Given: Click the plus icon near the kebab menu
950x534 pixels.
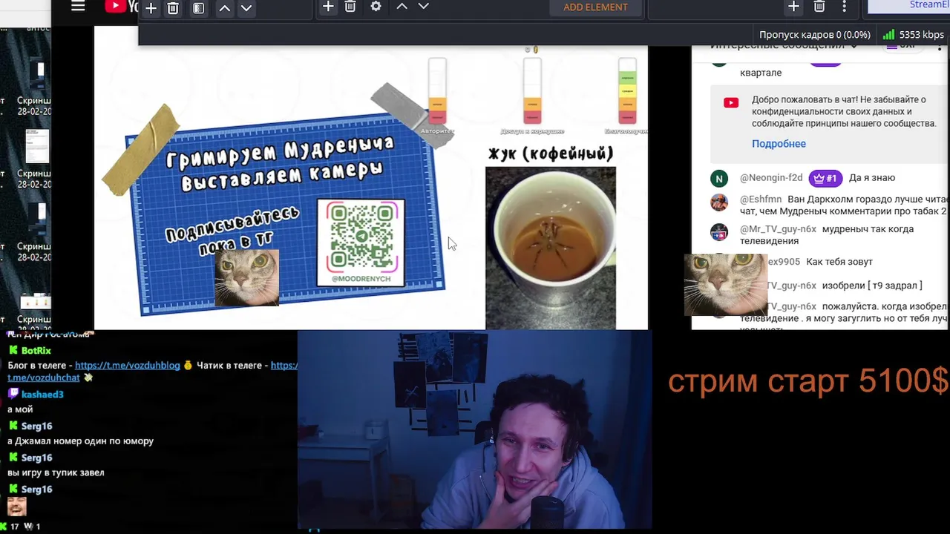Looking at the screenshot, I should [x=793, y=7].
